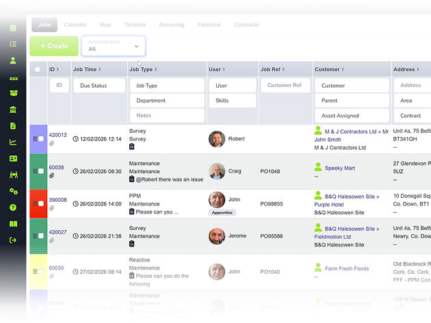Open the Department filter dropdown
The image size is (431, 323).
[167, 101]
